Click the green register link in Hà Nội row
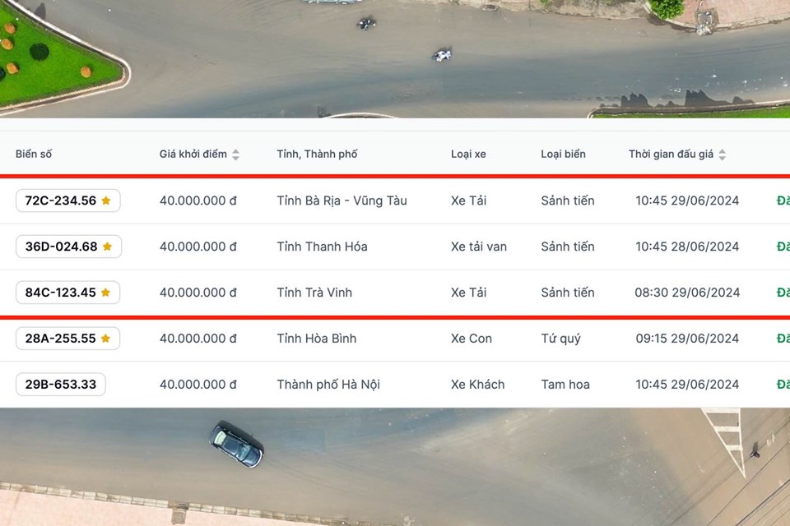The image size is (790, 526). tap(783, 385)
